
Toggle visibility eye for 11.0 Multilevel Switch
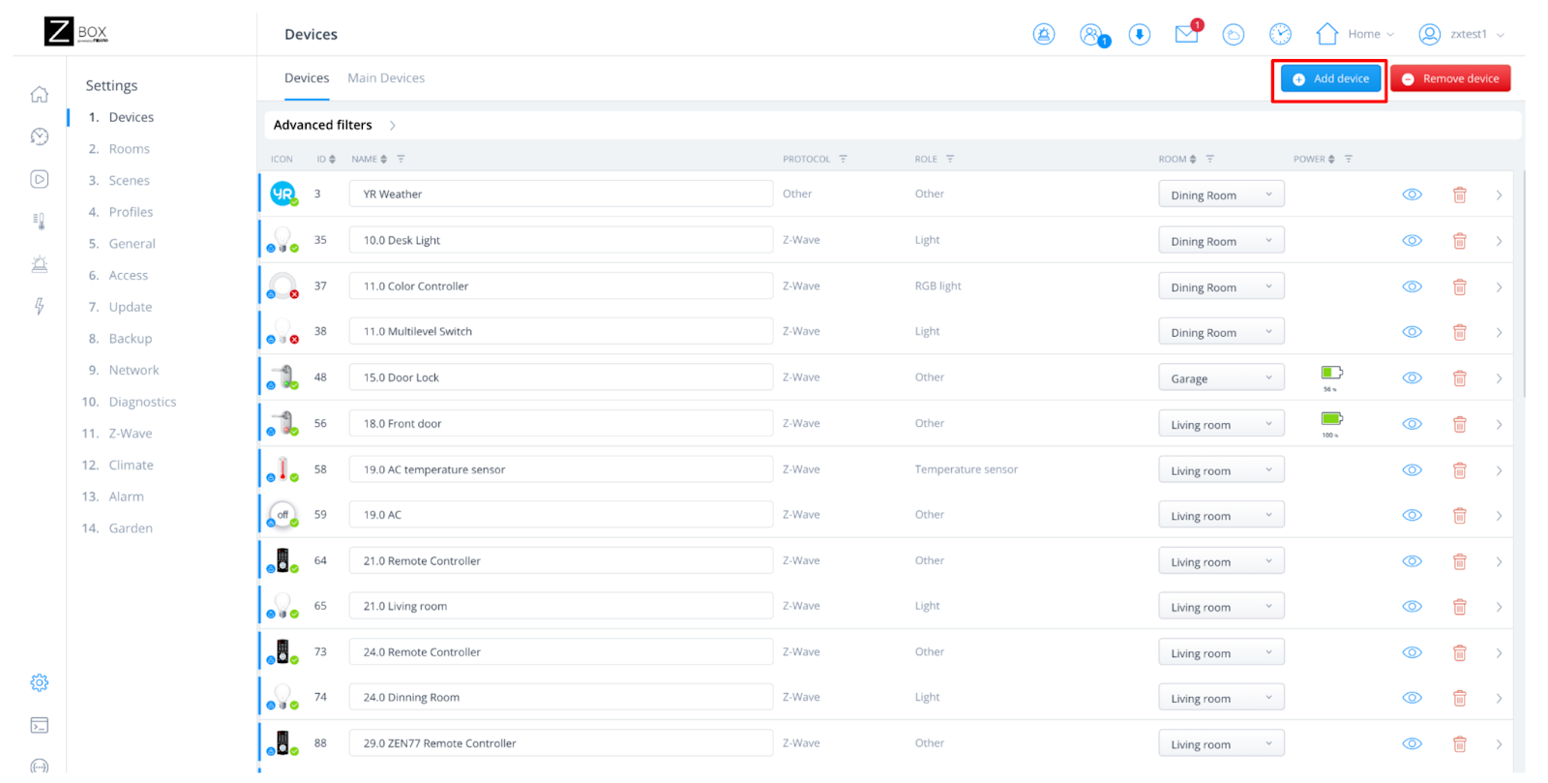click(1412, 332)
